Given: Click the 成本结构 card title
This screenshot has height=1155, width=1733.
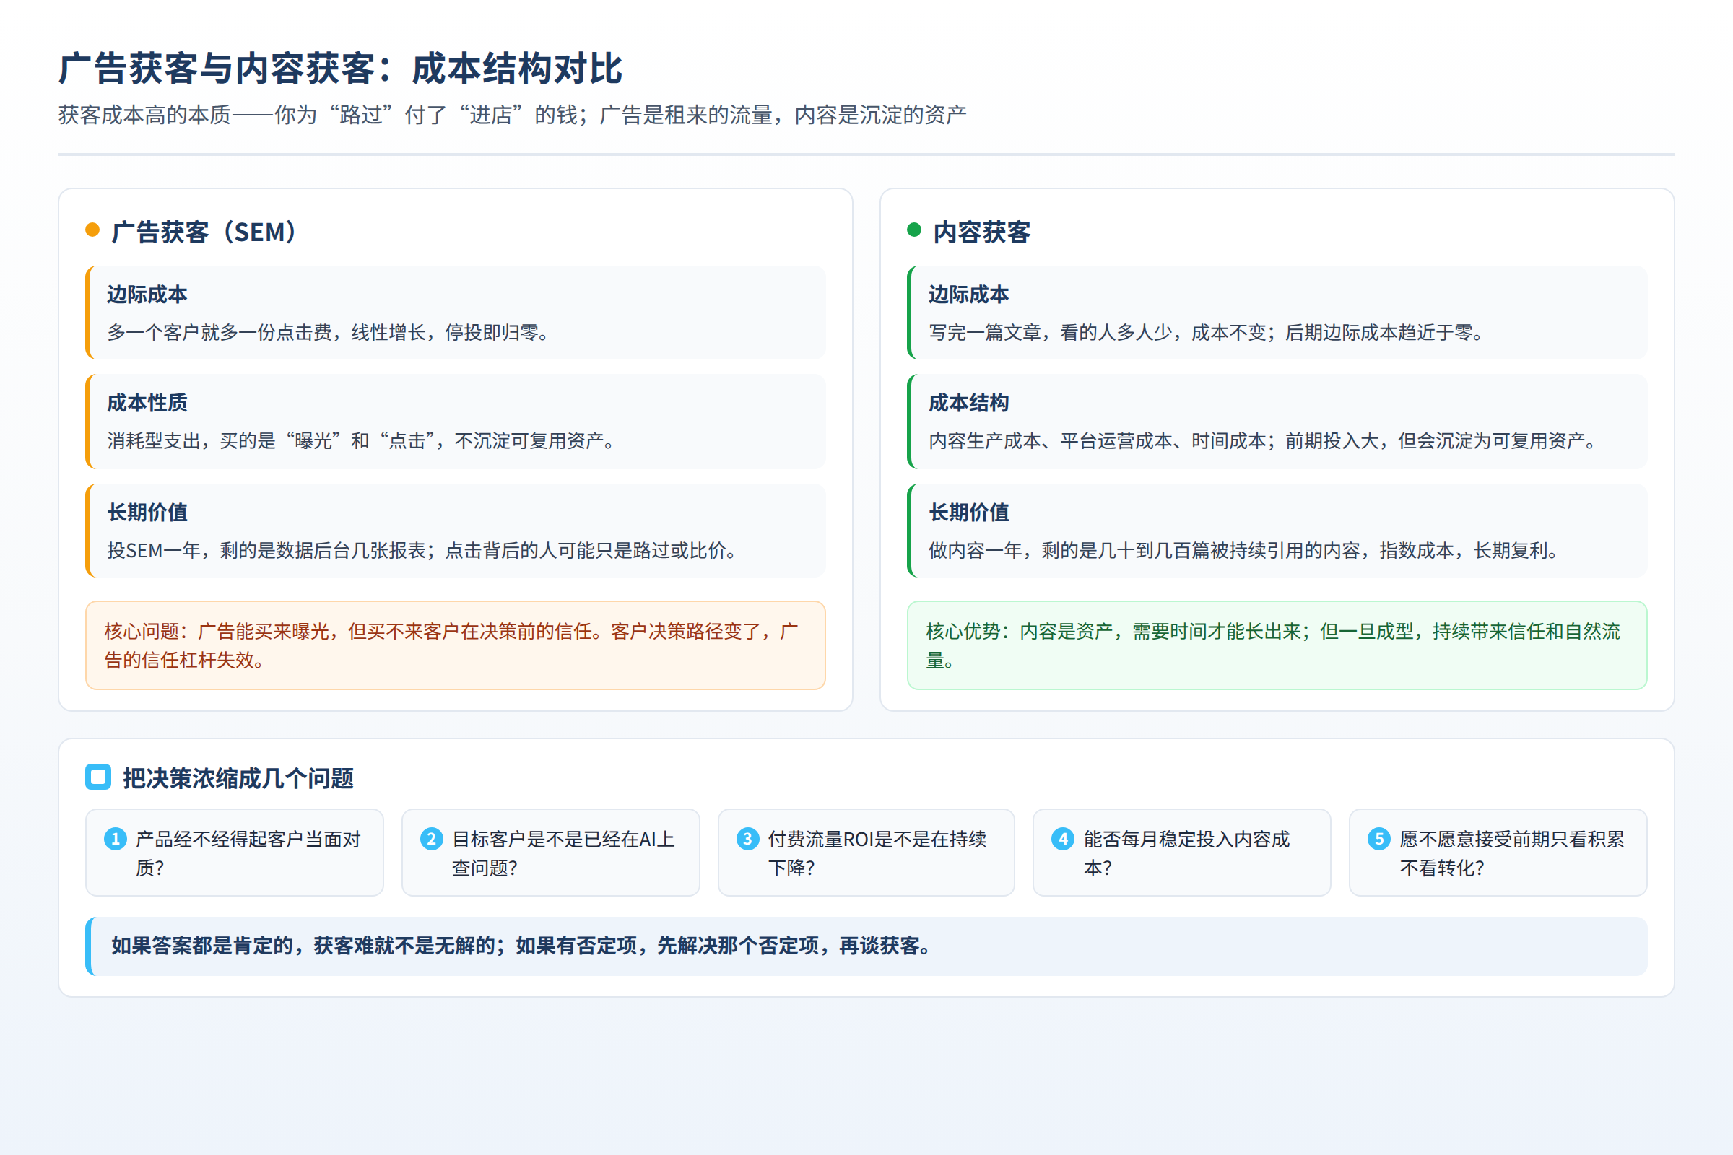Looking at the screenshot, I should (968, 402).
